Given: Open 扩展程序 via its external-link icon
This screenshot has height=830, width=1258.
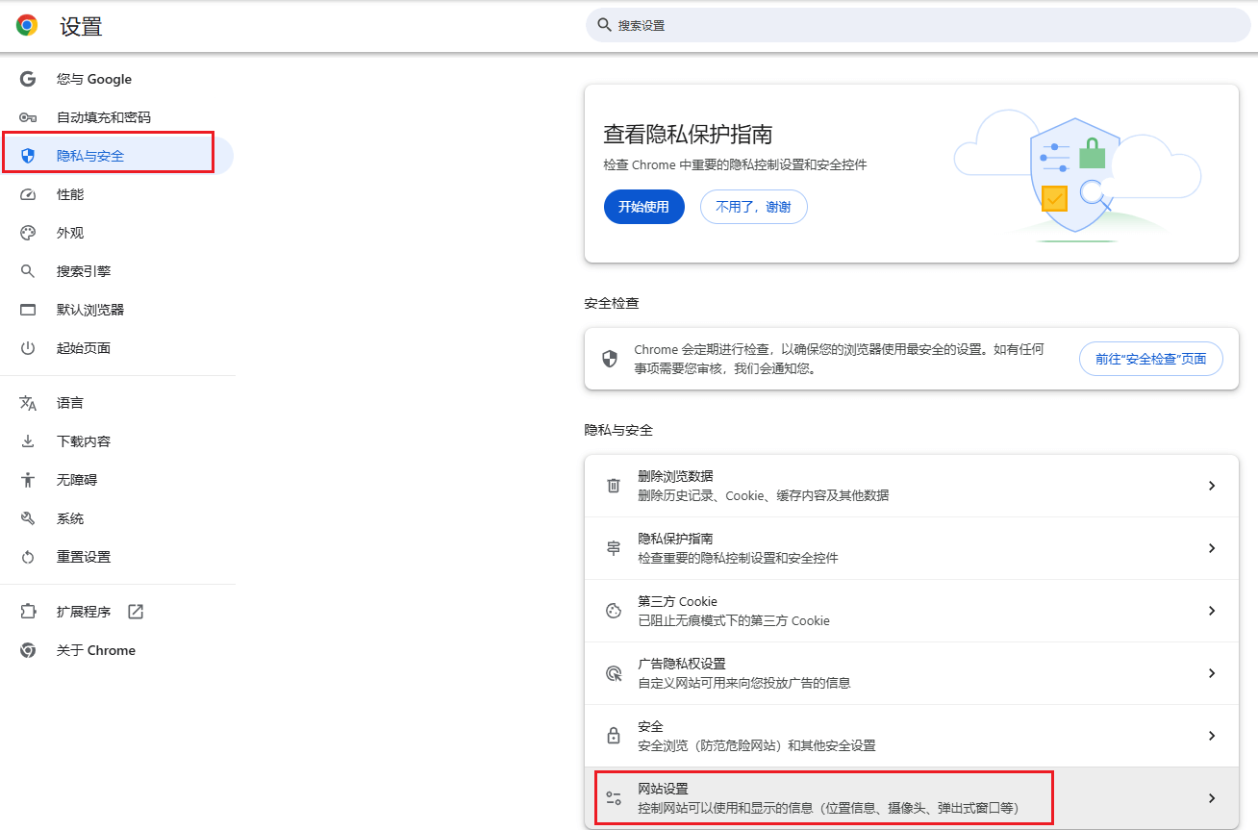Looking at the screenshot, I should click(x=135, y=611).
